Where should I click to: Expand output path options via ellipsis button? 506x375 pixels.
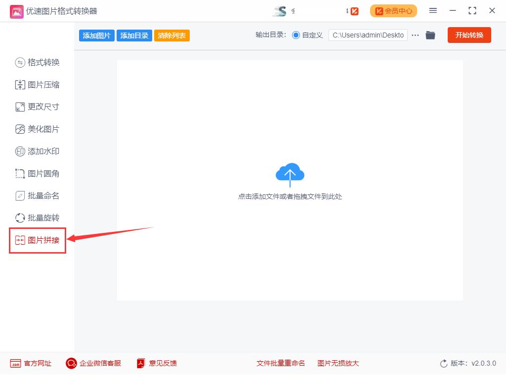pos(415,35)
